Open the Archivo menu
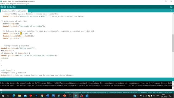 click(x=2, y=4)
